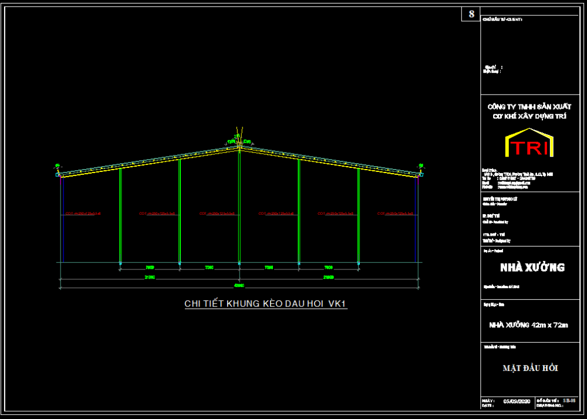The height and width of the screenshot is (419, 587).
Task: Click the MẶT ĐẦU HỒI sheet title
Action: 530,368
